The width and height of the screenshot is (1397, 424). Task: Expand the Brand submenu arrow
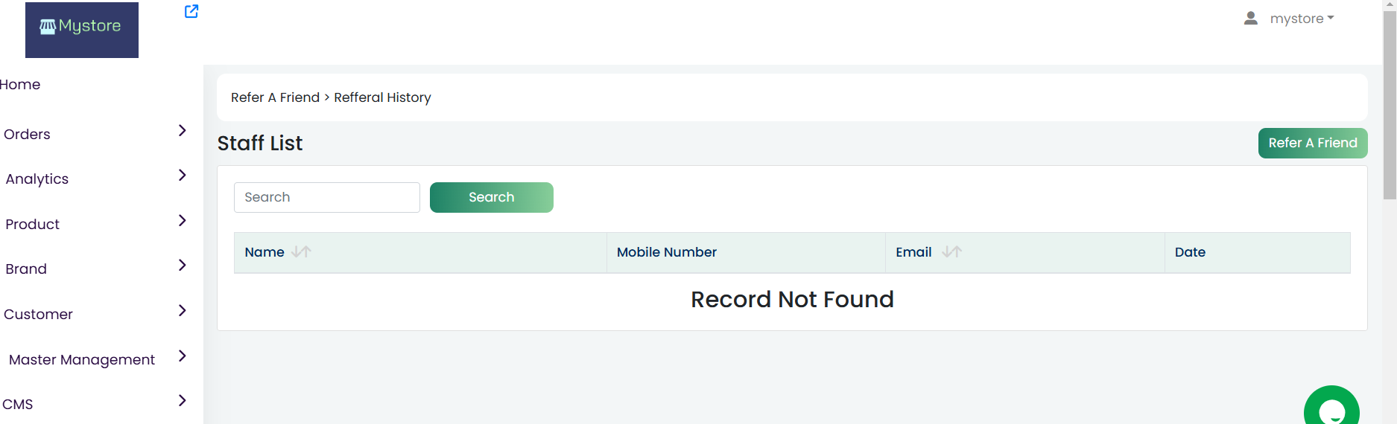tap(183, 265)
